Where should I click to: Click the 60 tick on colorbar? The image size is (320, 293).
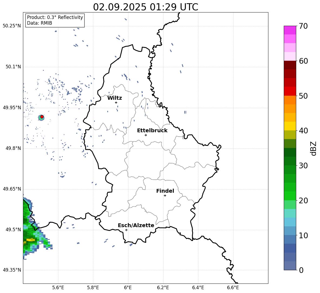point(303,61)
